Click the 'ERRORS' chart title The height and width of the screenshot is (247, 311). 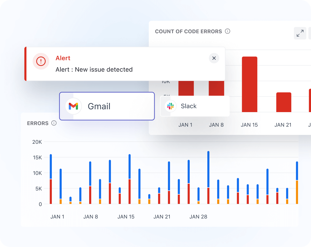(38, 123)
